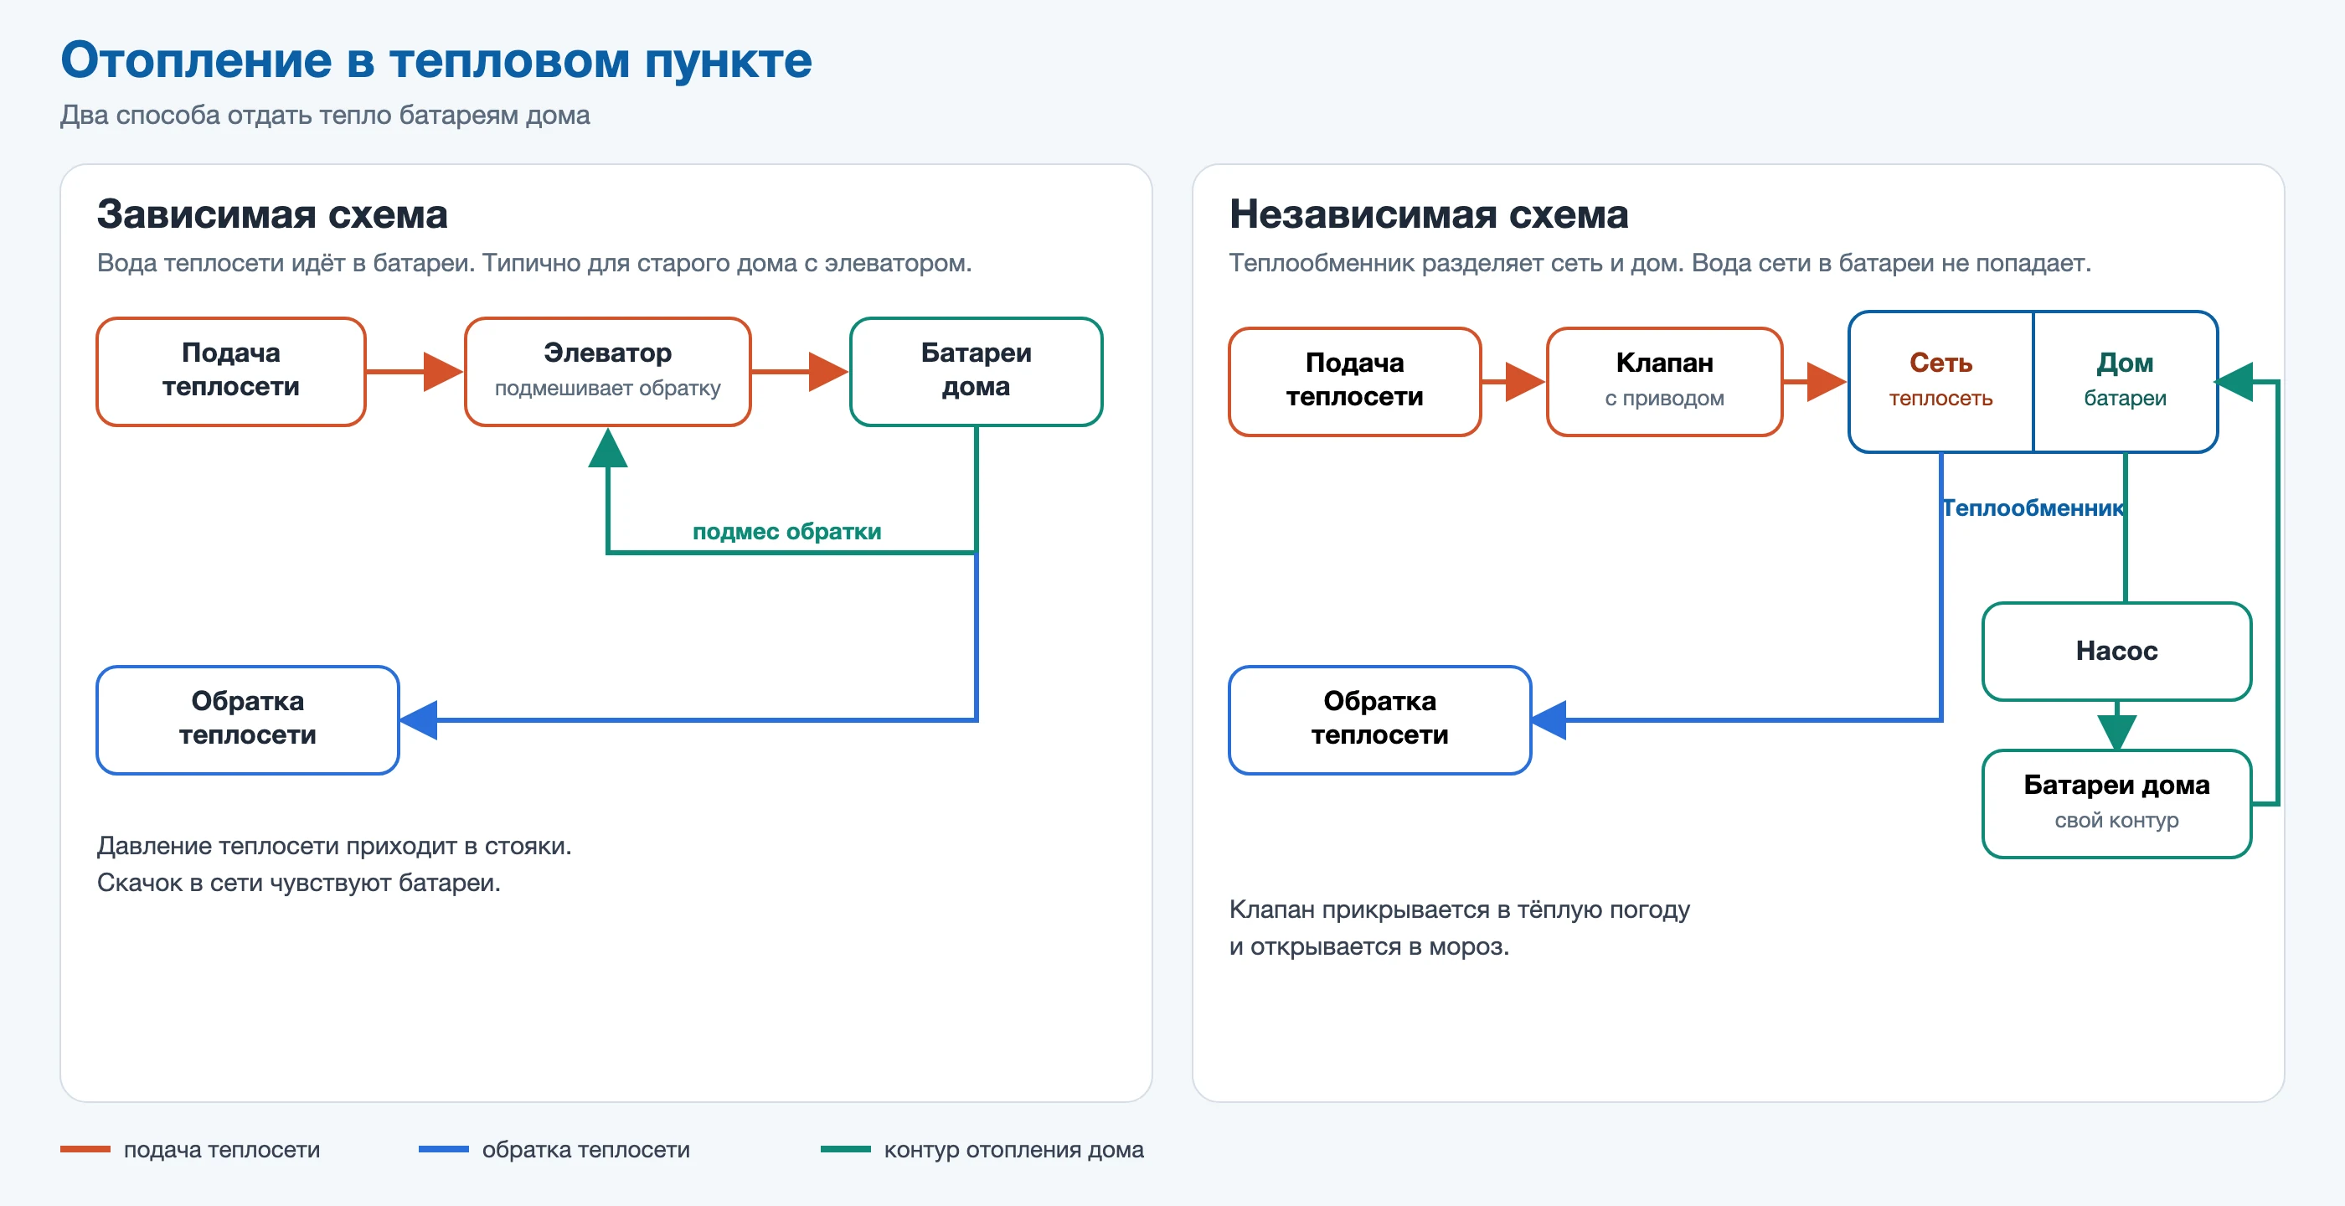Click the note 'Давление теплосети приходит в стояки.'
Screen dimensions: 2345x1206
click(x=334, y=847)
